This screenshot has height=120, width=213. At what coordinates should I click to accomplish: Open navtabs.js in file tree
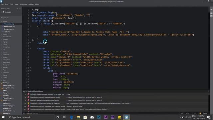(x=6, y=96)
